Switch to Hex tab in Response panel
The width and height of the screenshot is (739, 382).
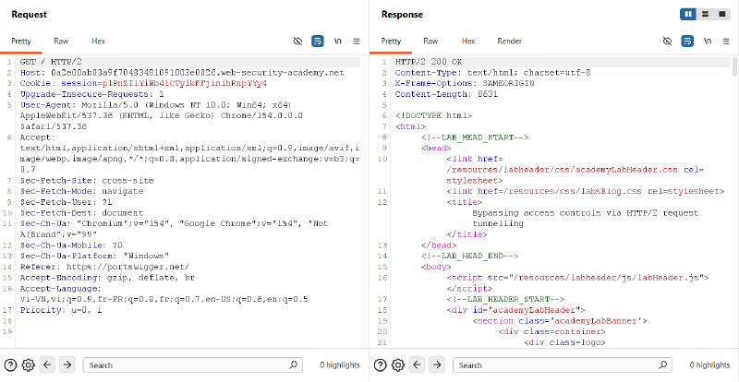coord(468,42)
